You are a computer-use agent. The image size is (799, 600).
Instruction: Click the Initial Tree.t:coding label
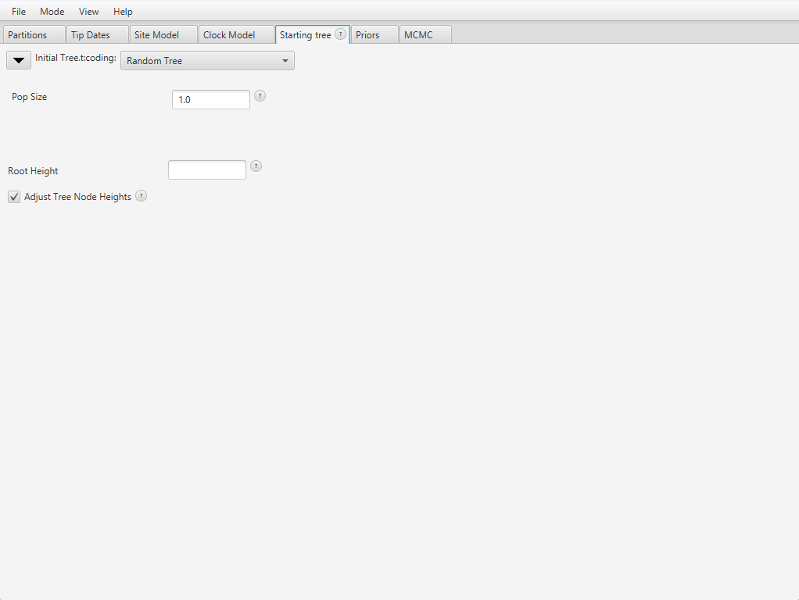coord(76,58)
